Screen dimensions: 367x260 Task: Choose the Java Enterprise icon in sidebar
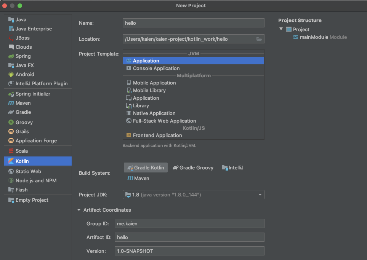point(11,29)
